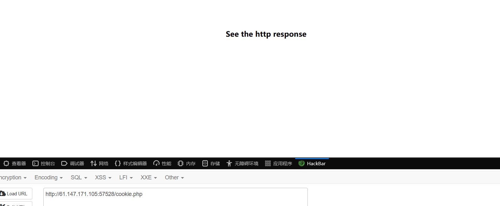Click the Application grid icon
This screenshot has width=500, height=206.
click(x=268, y=163)
